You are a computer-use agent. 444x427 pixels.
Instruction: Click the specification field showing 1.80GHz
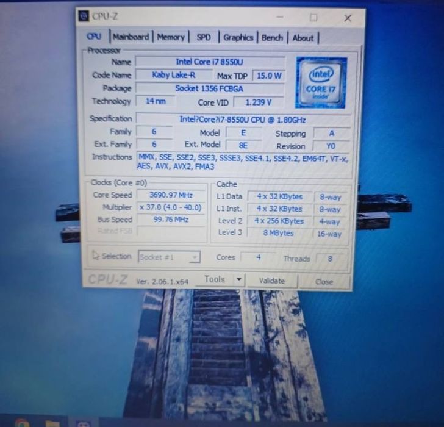(243, 120)
